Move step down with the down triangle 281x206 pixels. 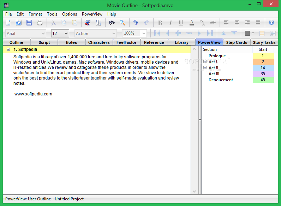[x=234, y=33]
